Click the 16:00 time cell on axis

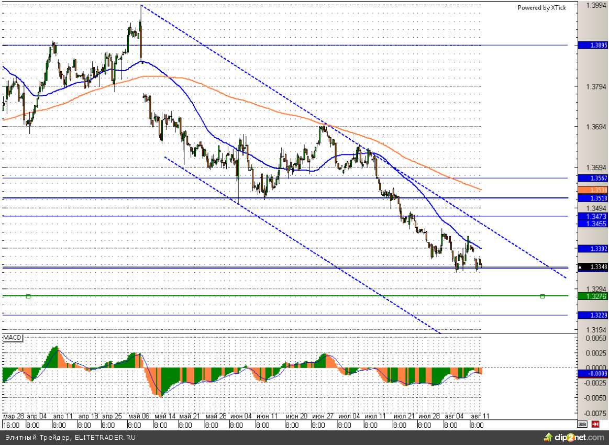(11, 425)
